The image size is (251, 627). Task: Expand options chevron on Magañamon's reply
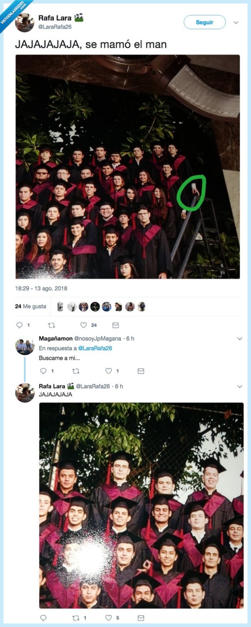click(x=240, y=339)
